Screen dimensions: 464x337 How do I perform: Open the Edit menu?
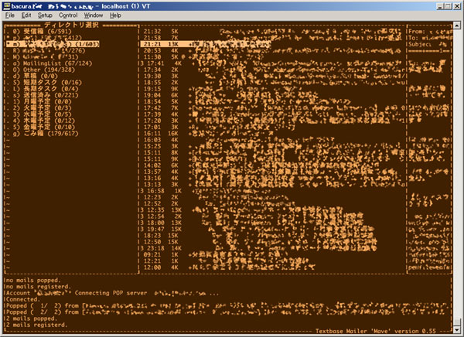coord(26,15)
